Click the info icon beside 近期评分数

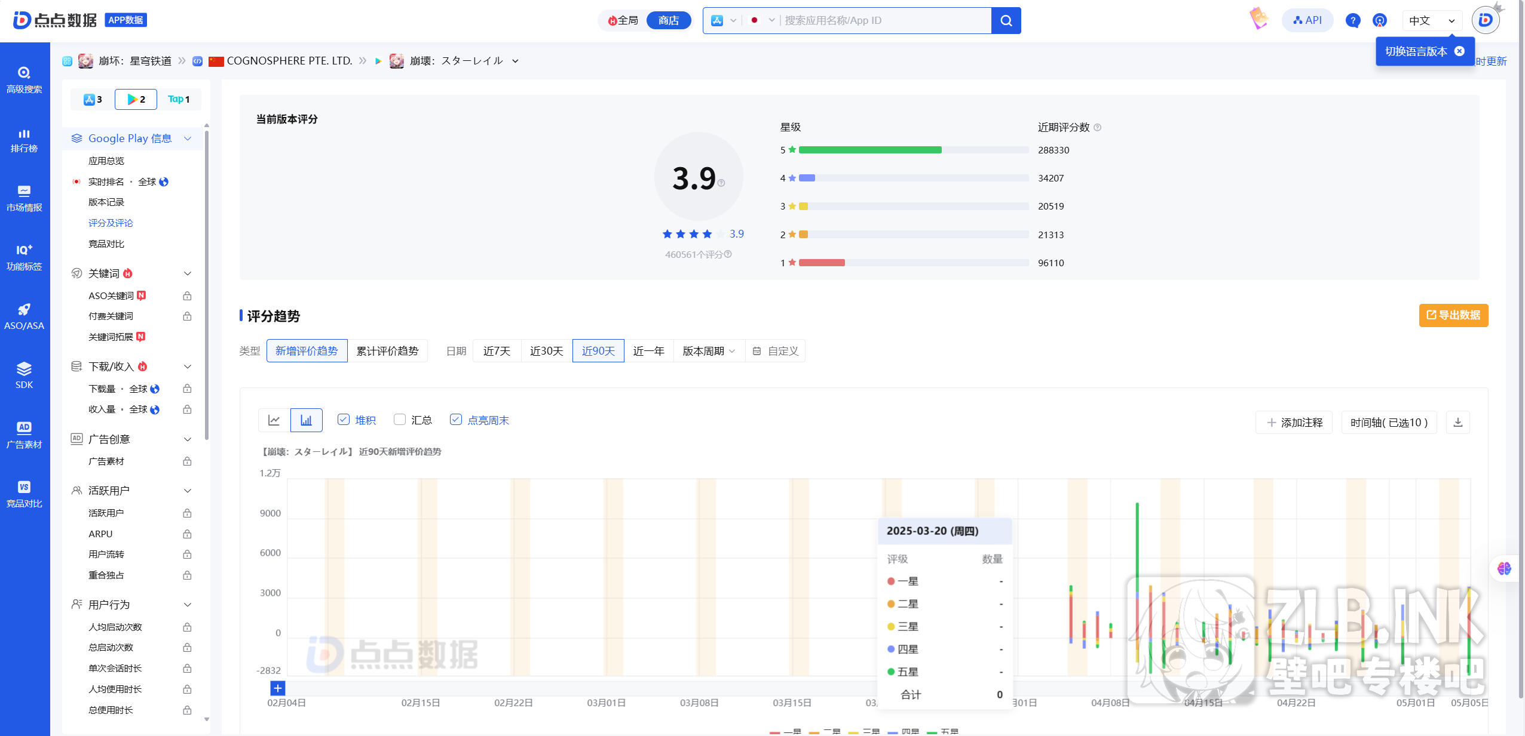1097,127
